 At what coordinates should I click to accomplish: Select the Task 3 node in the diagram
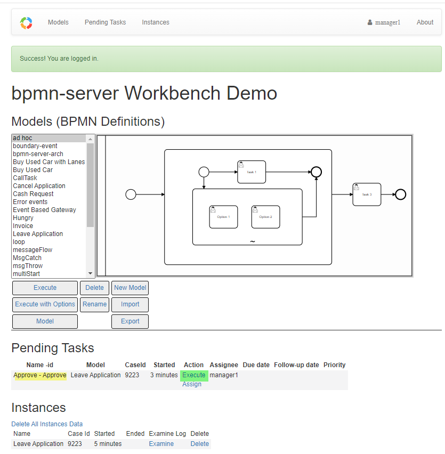click(366, 194)
